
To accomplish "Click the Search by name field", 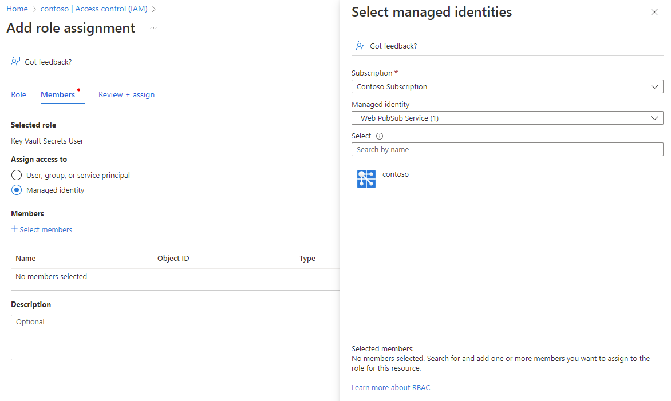I will pos(507,150).
